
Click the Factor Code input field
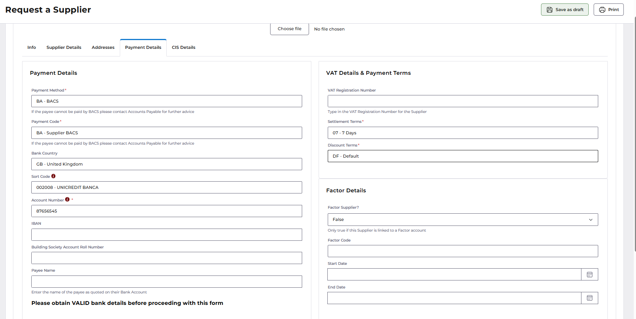[463, 251]
